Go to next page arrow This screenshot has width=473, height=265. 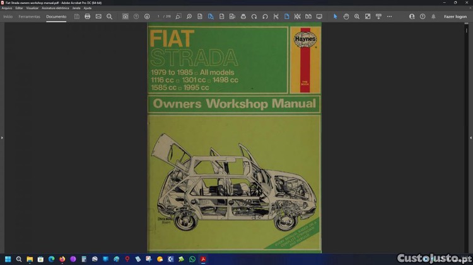(x=147, y=16)
